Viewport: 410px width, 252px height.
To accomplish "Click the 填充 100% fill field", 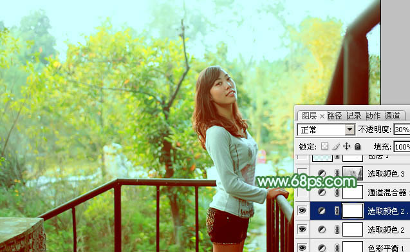I will 402,147.
